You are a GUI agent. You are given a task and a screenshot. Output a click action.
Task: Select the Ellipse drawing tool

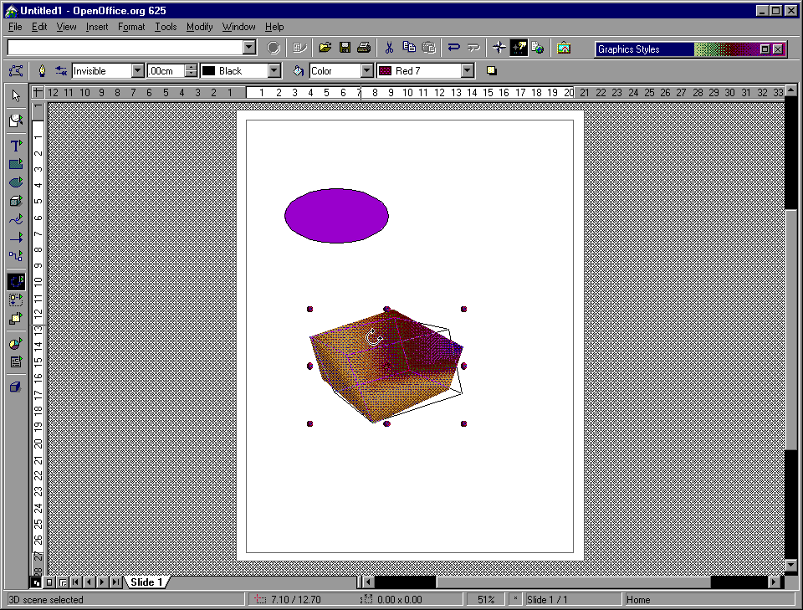15,182
